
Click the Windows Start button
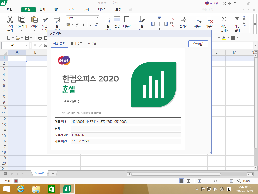6,189
